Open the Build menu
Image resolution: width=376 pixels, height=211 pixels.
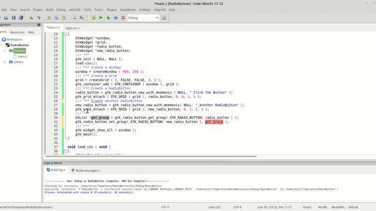pyautogui.click(x=49, y=10)
